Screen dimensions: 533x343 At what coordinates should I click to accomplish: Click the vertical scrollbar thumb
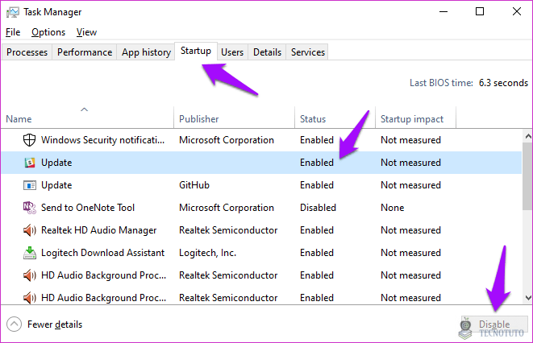point(528,176)
